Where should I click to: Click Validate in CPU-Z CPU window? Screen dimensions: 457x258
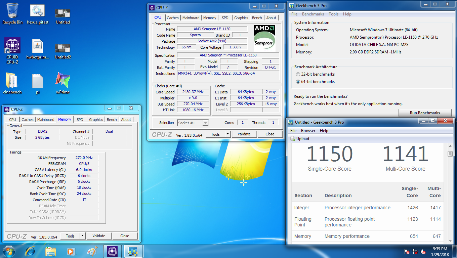pos(244,134)
